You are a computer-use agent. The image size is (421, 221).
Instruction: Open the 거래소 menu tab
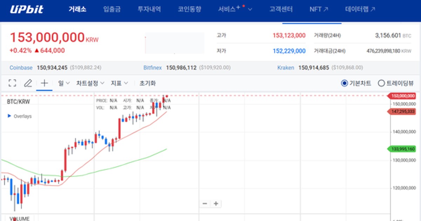[x=78, y=9]
